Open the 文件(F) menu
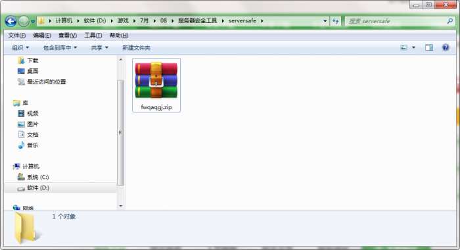Image resolution: width=460 pixels, height=250 pixels. pyautogui.click(x=16, y=36)
